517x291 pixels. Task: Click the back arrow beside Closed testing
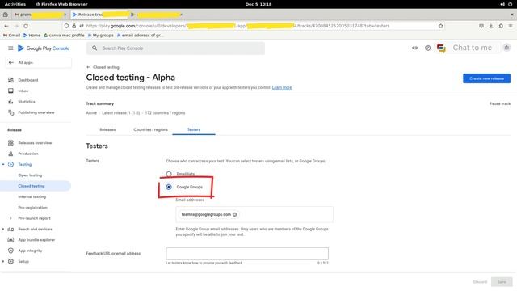[x=88, y=67]
